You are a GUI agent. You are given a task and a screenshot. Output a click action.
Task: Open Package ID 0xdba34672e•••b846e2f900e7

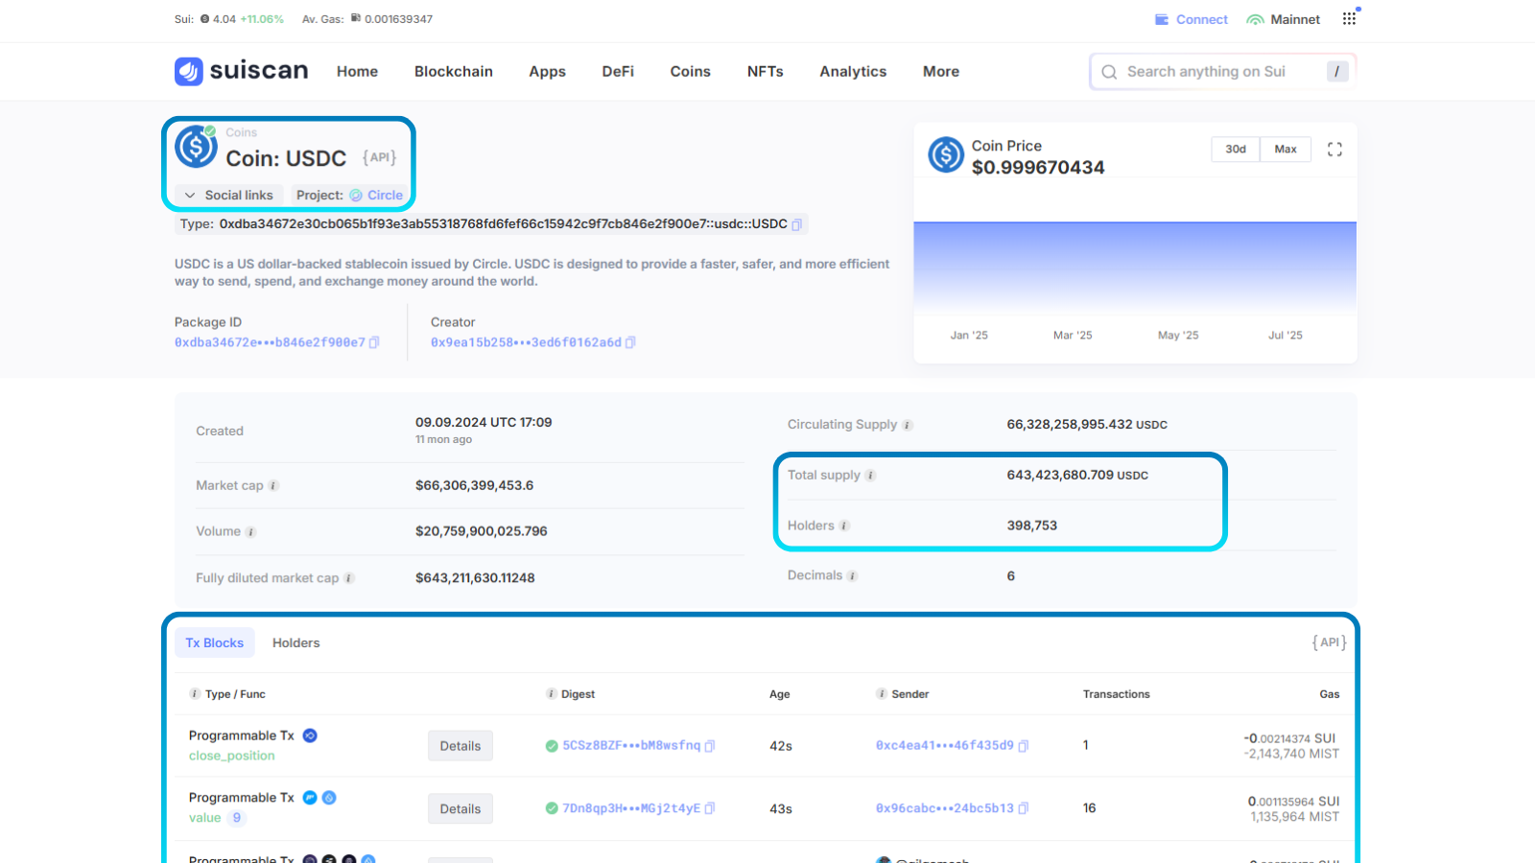270,342
